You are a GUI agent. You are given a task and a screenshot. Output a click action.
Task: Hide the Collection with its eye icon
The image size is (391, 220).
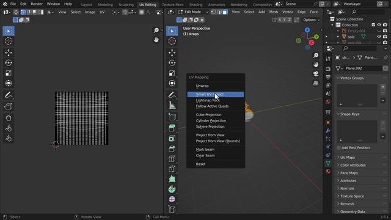click(x=379, y=25)
